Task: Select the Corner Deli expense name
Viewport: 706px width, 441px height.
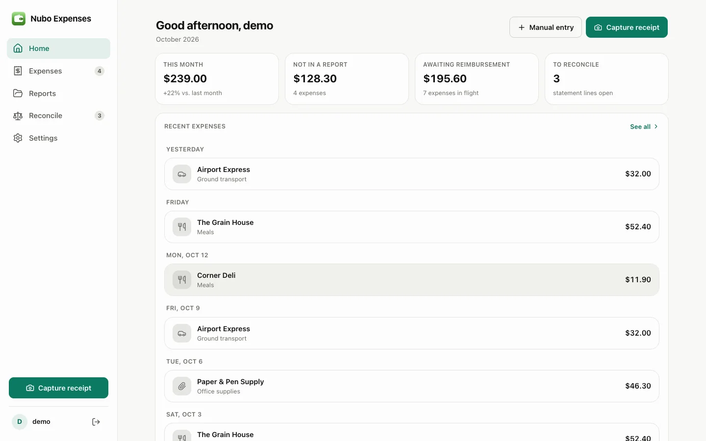Action: click(x=216, y=275)
